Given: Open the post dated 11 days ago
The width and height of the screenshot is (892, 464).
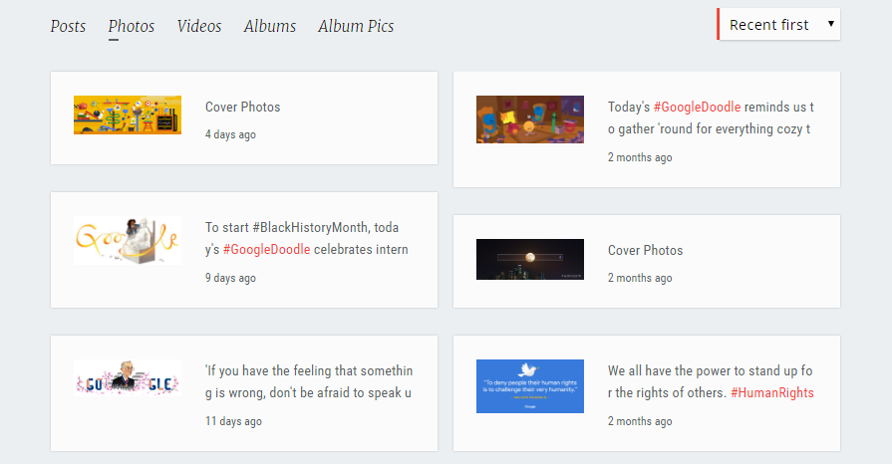Looking at the screenshot, I should tap(309, 381).
